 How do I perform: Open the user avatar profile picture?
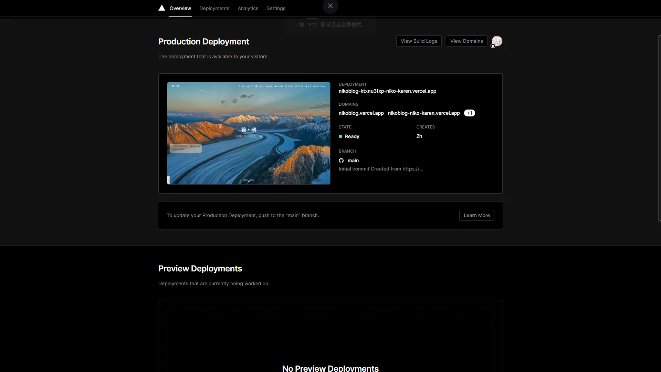click(497, 40)
